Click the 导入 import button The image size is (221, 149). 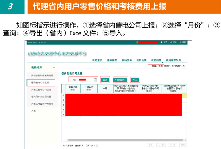[135, 80]
